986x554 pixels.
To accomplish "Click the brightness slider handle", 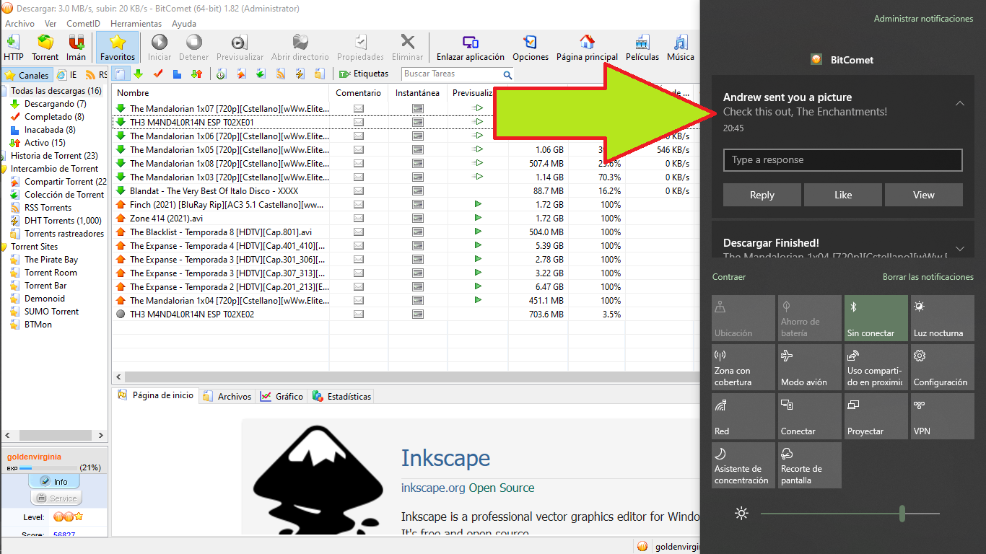I will coord(902,514).
